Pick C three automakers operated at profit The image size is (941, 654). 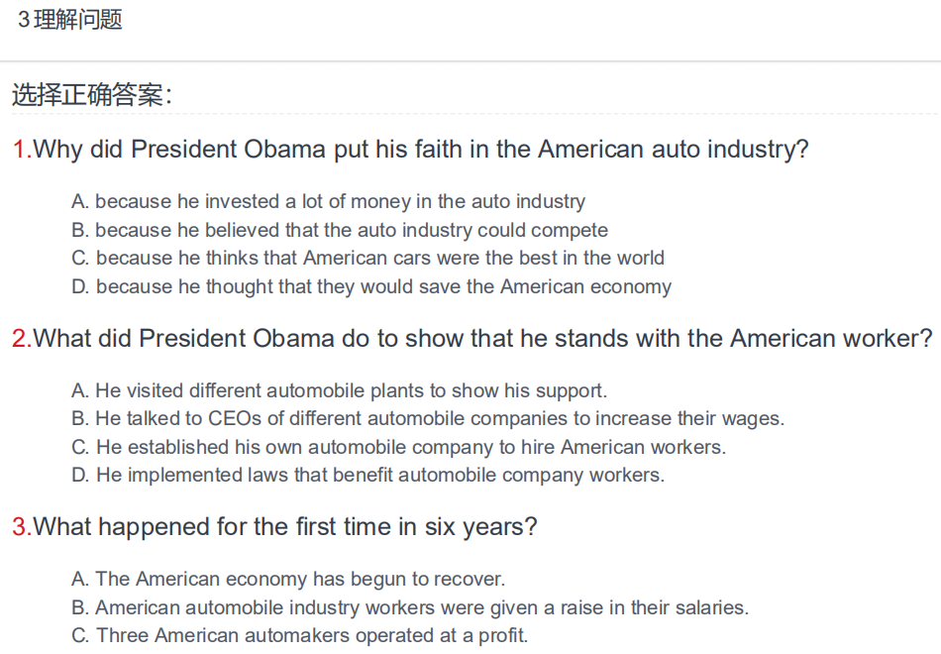tap(299, 635)
